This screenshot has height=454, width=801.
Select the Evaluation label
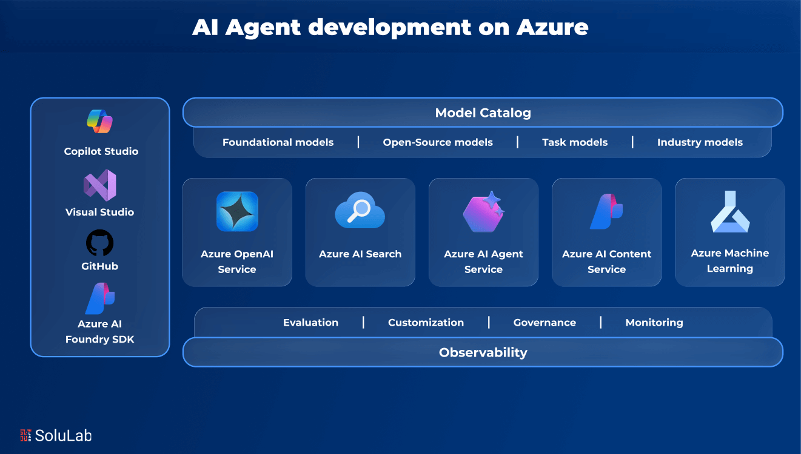[310, 323]
